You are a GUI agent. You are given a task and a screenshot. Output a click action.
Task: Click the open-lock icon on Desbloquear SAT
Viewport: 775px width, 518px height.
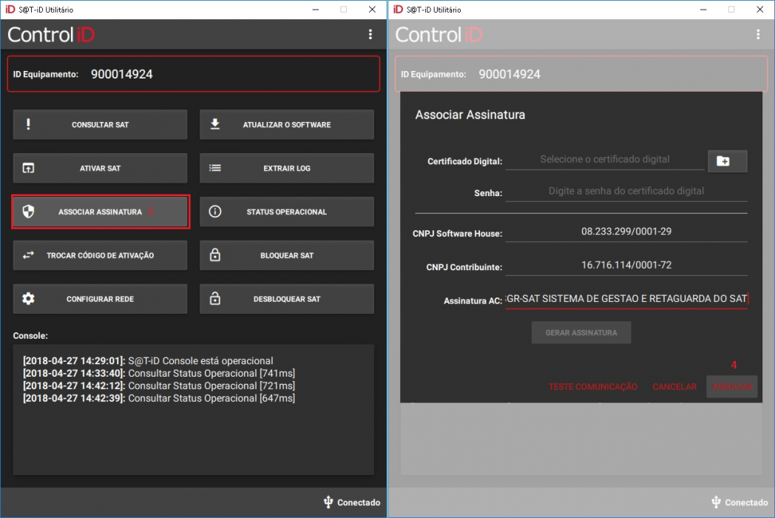pyautogui.click(x=215, y=298)
